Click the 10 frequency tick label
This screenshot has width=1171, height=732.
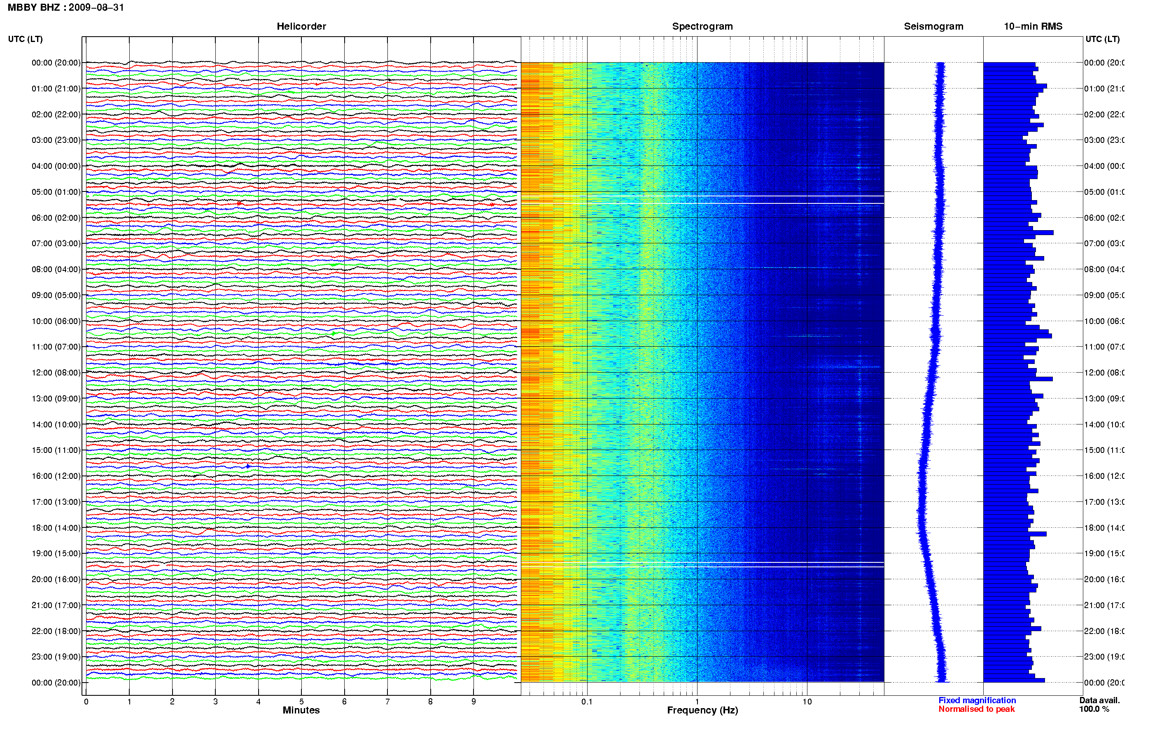click(x=807, y=702)
